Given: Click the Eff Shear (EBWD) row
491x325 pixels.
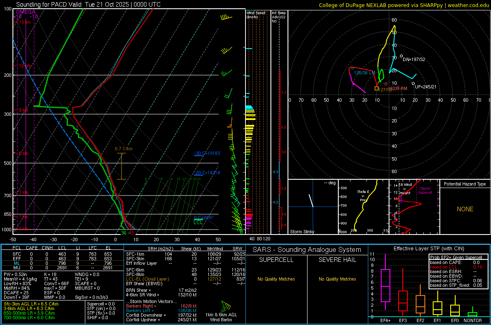Looking at the screenshot, I should pos(186,283).
